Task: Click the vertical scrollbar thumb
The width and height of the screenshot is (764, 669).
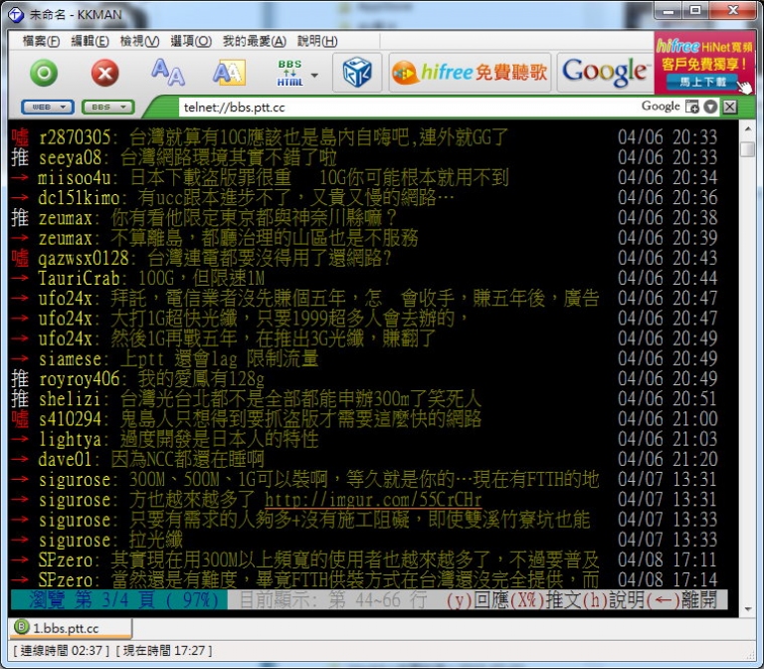Action: 747,148
